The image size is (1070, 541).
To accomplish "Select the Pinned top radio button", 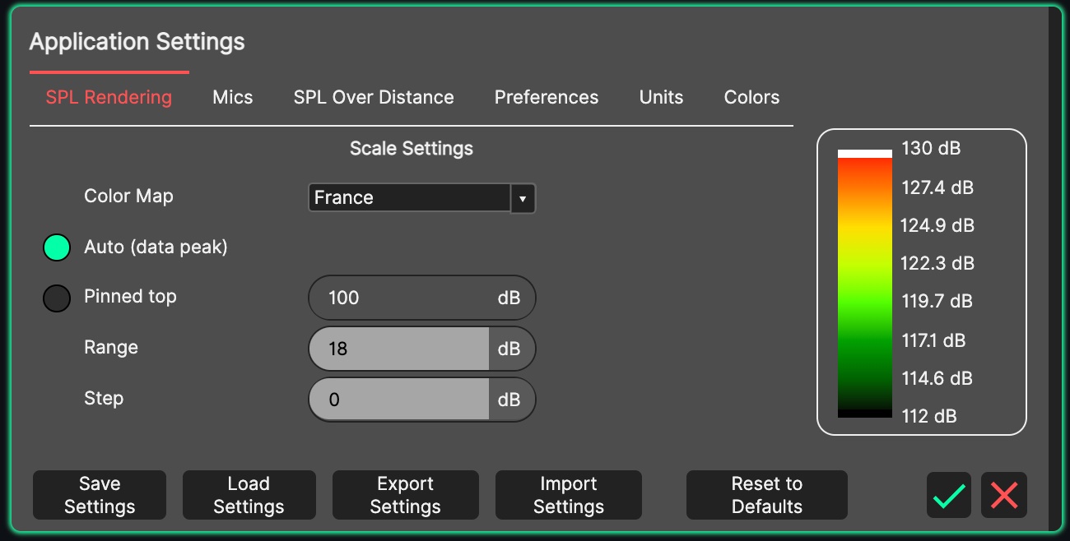I will (x=57, y=298).
